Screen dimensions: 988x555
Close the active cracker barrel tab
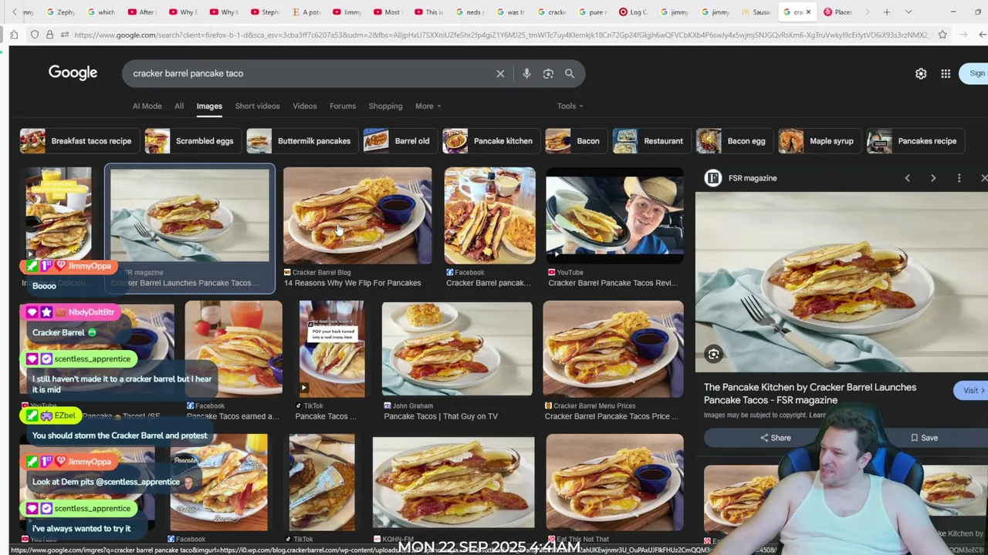808,12
